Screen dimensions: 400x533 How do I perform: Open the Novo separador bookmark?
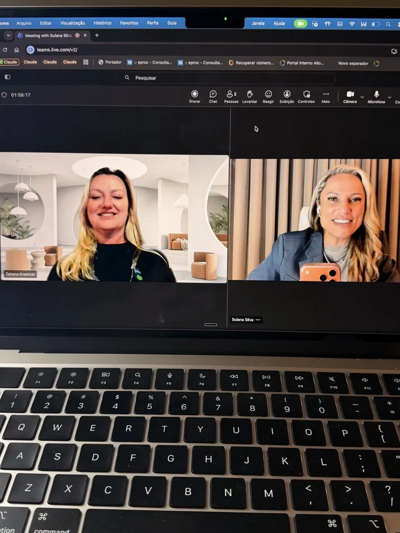(353, 63)
